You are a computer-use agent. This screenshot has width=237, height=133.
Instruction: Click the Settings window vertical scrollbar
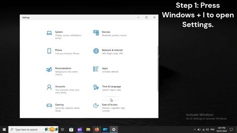pos(158,68)
